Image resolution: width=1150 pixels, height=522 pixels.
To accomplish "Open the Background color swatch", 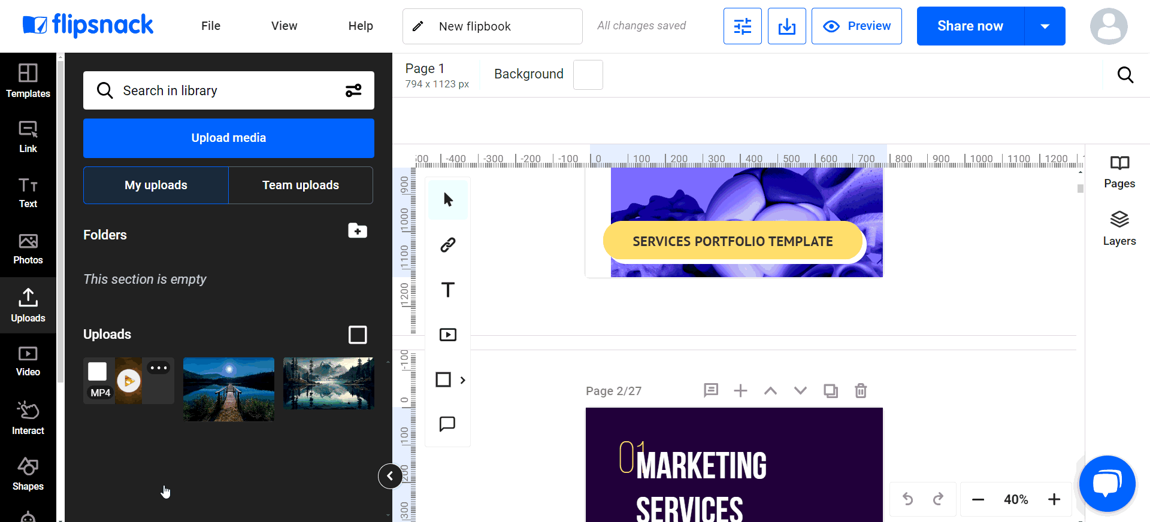I will tap(588, 75).
